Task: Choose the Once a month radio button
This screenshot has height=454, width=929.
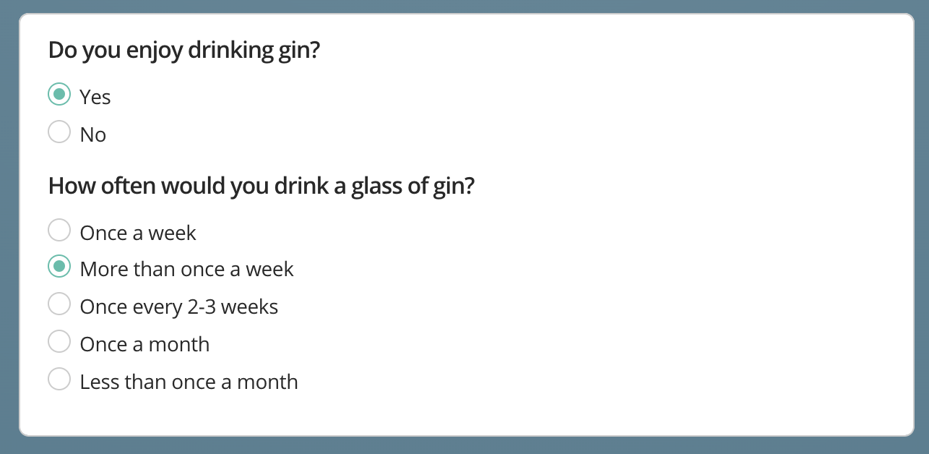Action: pyautogui.click(x=59, y=342)
